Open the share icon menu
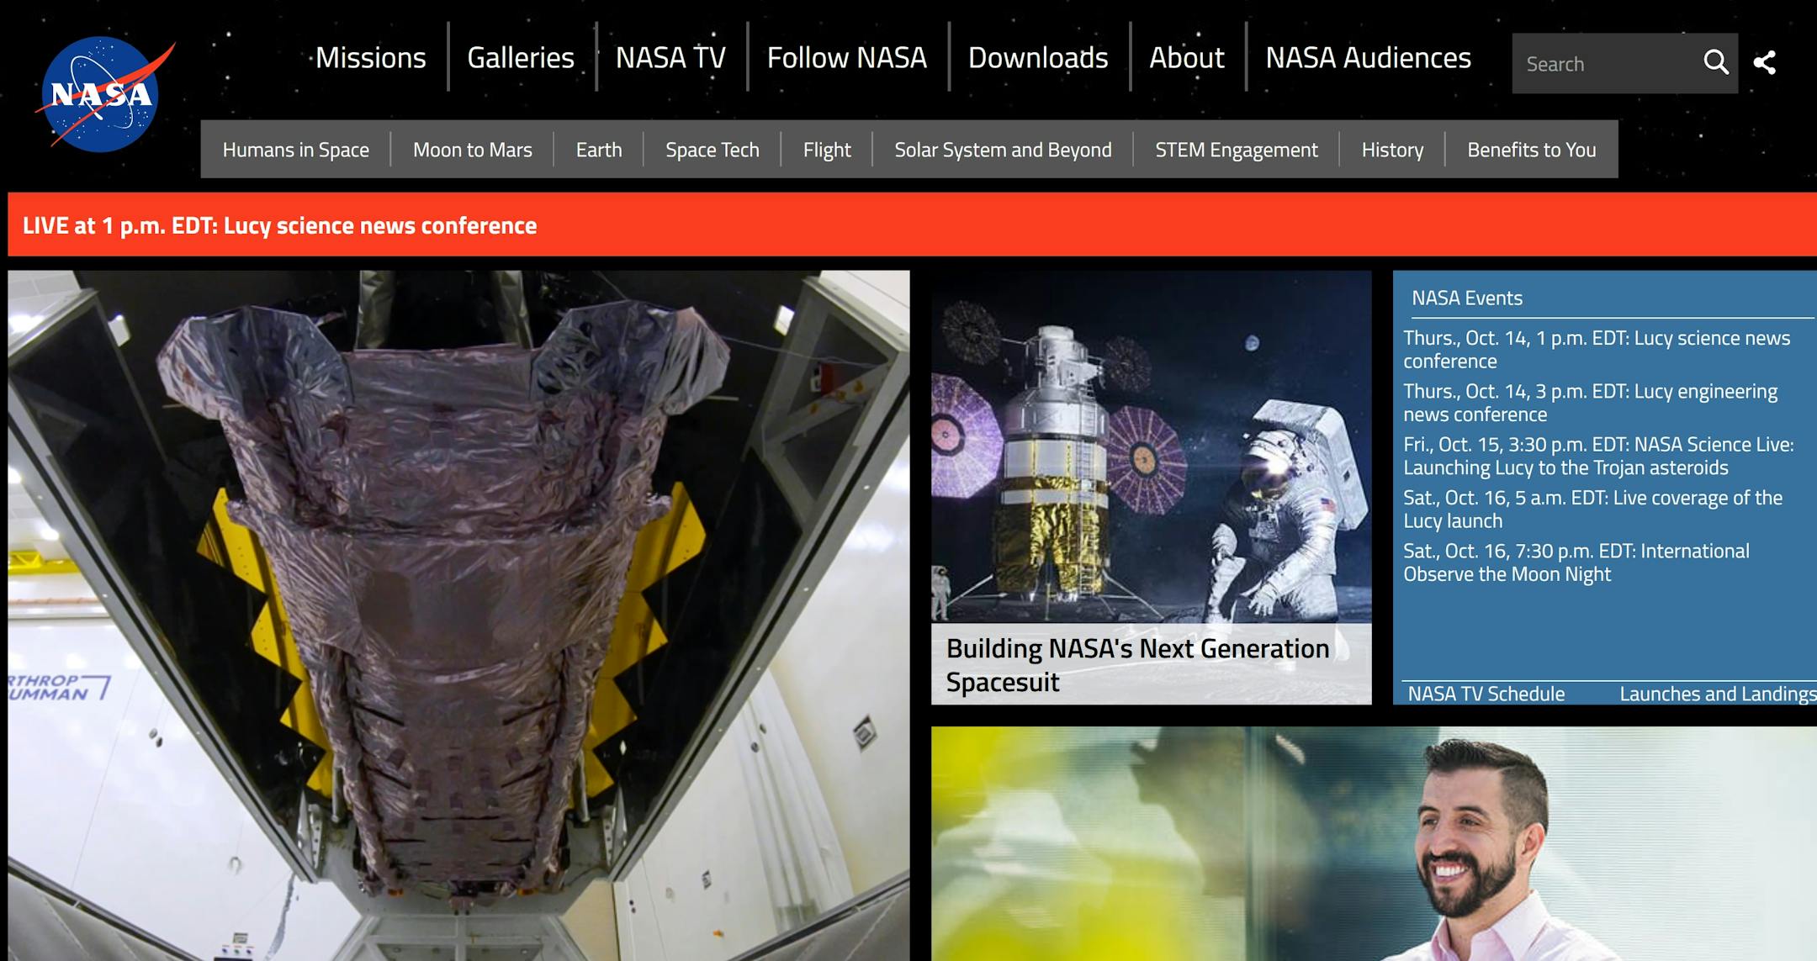1817x961 pixels. tap(1765, 62)
